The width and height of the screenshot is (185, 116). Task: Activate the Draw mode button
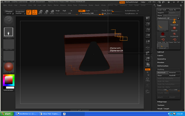[x=35, y=12]
